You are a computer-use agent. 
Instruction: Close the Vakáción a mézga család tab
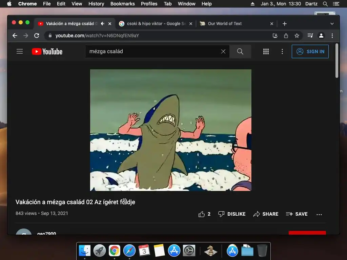click(x=110, y=24)
